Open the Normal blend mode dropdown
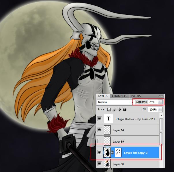Screen dimensions: 174x172 point(115,102)
